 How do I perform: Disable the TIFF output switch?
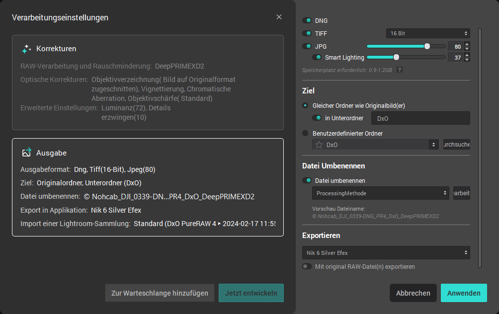point(307,33)
